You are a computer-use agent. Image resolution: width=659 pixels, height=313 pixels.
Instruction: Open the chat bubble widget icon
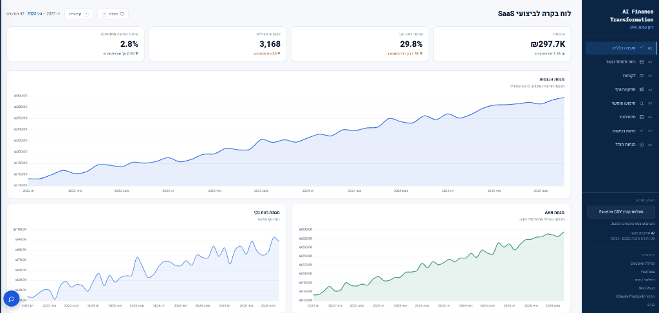coord(12,299)
